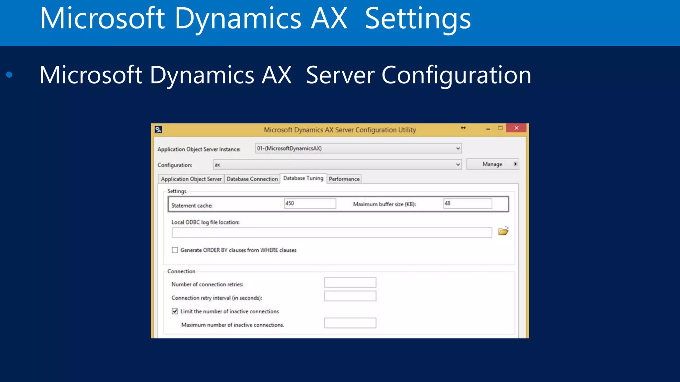Uncheck Limit the number of inactive connections
Viewport: 680px width, 382px height.
point(175,311)
